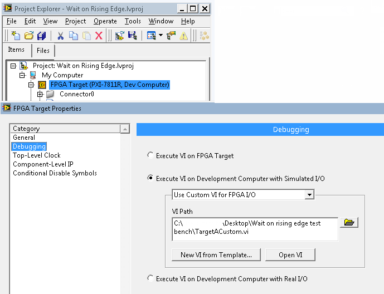Click the greyed-out dependencies toolbar icon
Image resolution: width=384 pixels, height=294 pixels.
coord(204,36)
